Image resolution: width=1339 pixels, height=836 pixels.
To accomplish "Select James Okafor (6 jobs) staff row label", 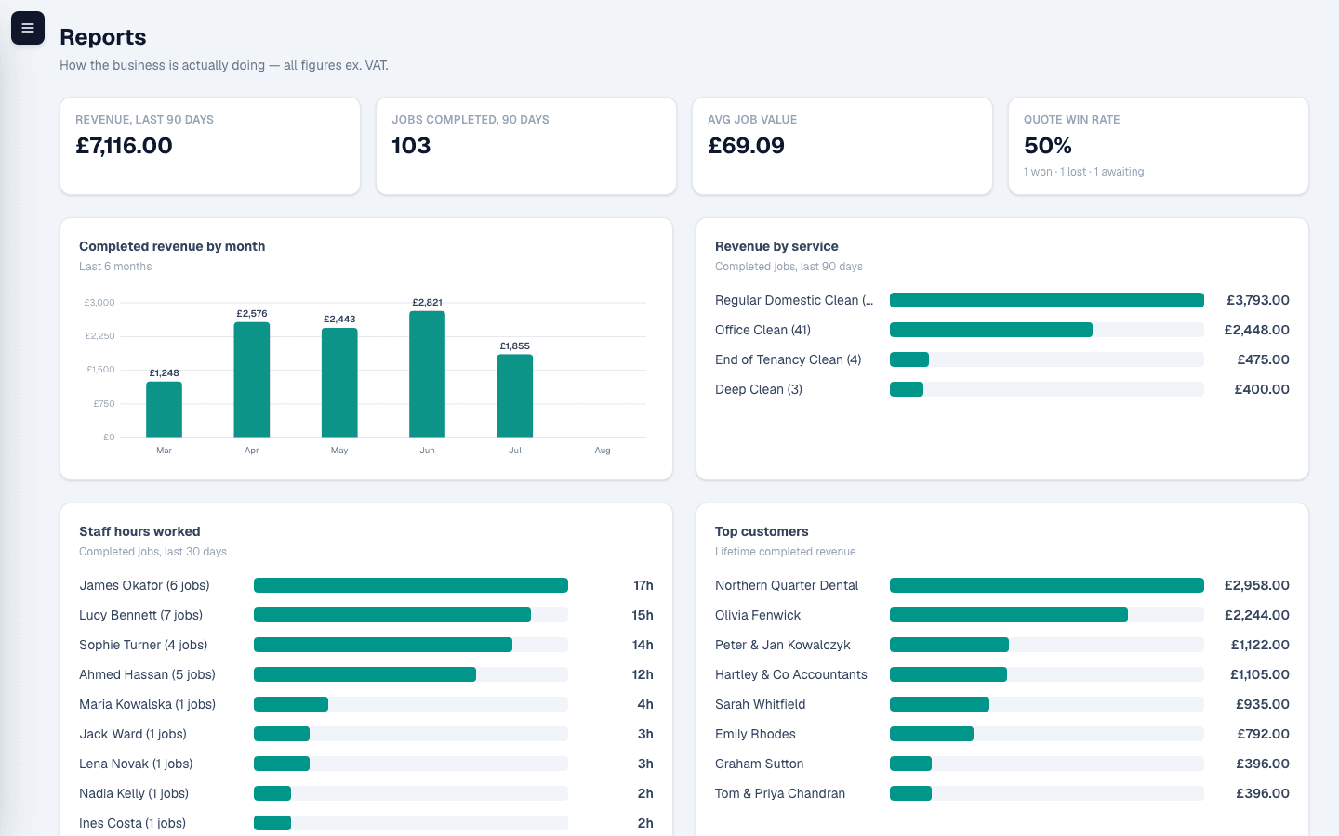I will tap(144, 585).
